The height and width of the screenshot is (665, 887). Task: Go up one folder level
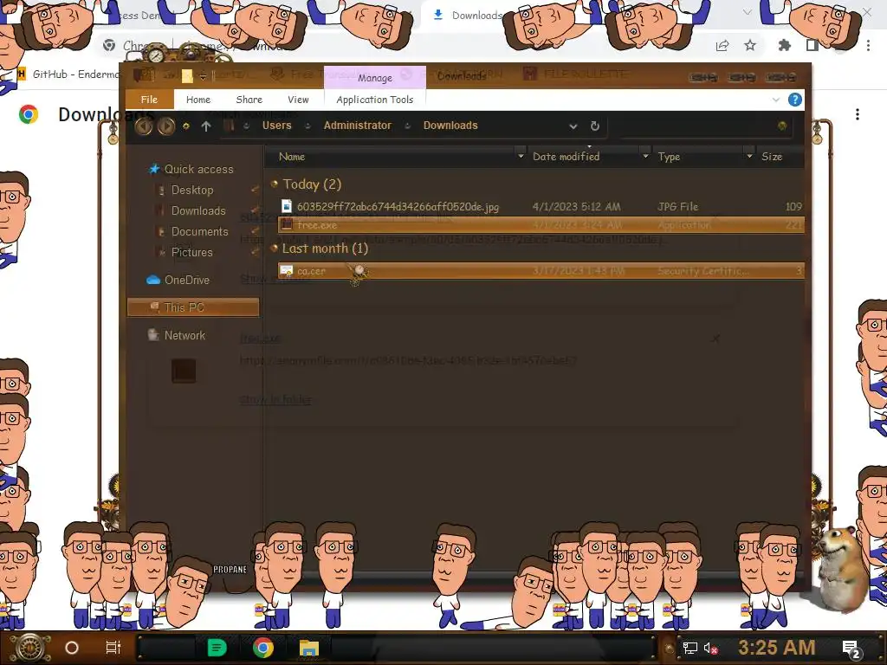(206, 126)
